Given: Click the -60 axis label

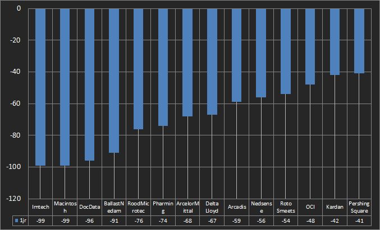Looking at the screenshot, I should coord(15,104).
